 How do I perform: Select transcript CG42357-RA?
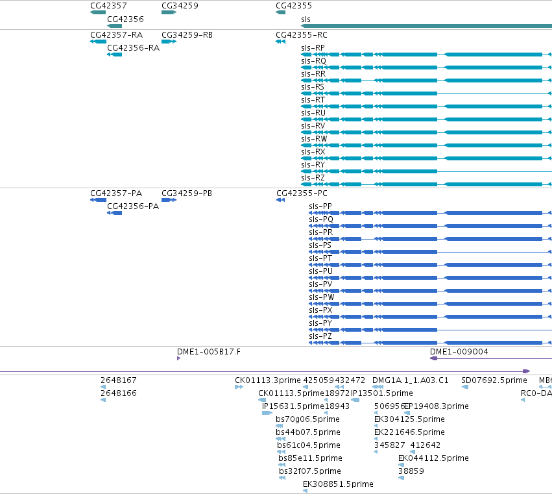pos(116,35)
